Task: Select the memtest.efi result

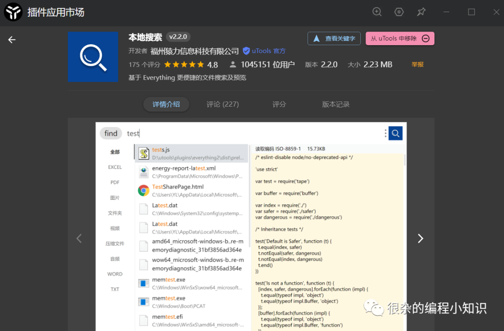Action: (x=192, y=320)
